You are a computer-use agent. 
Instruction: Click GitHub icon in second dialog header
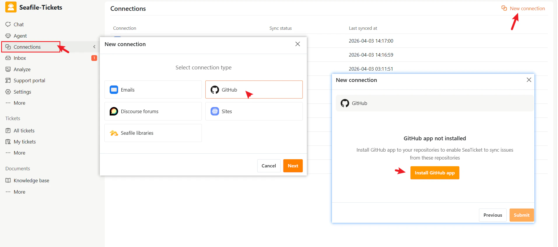pos(345,103)
